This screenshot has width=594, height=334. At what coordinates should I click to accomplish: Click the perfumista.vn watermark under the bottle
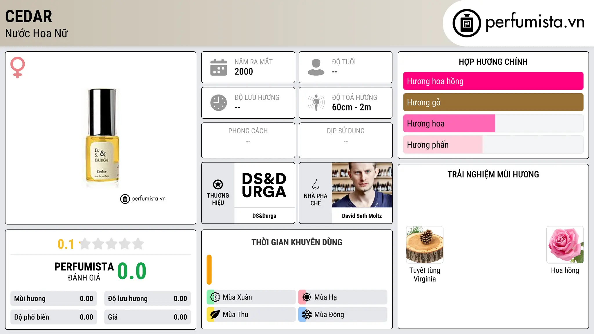[143, 199]
